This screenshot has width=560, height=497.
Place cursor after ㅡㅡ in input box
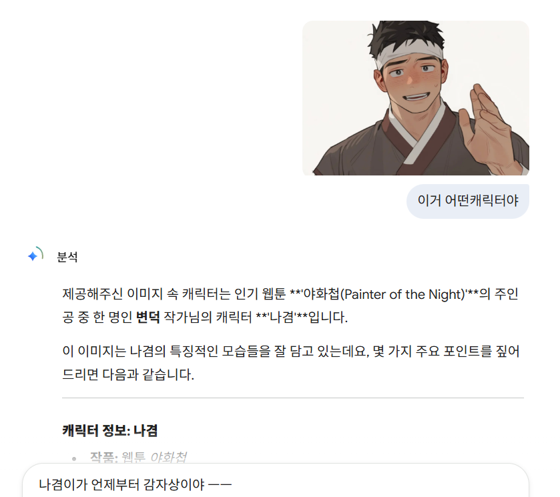click(x=232, y=484)
